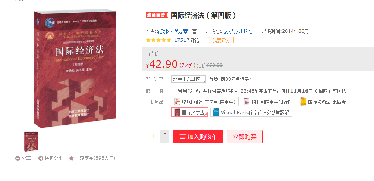Select the small book cover thumbnail

click(x=31, y=141)
